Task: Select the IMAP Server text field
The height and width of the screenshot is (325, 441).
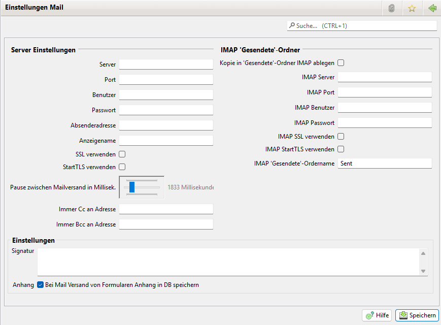Action: (384, 77)
